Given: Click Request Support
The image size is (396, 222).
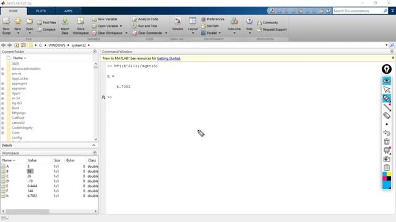Looking at the screenshot, I should coord(272,30).
